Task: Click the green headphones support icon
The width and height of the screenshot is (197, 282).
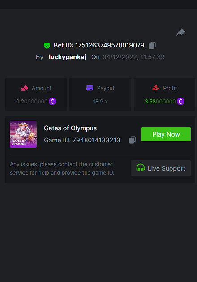Action: coord(141,168)
